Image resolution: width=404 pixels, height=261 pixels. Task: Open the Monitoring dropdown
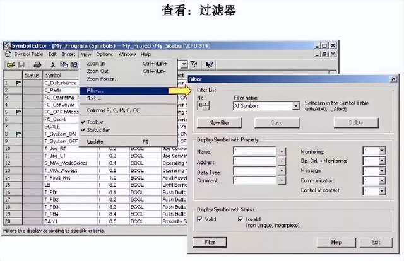click(382, 151)
